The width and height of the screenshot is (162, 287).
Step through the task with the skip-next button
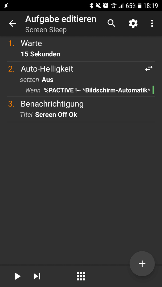click(x=37, y=276)
